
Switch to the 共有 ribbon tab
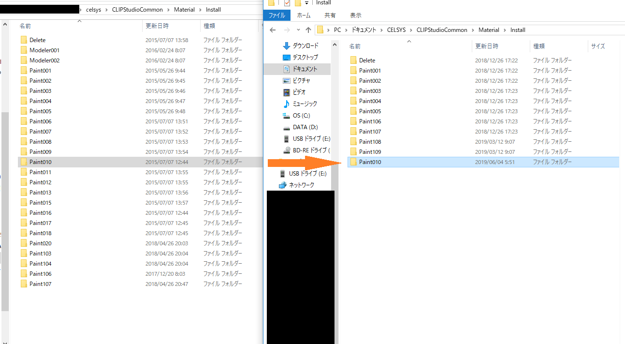click(x=330, y=15)
